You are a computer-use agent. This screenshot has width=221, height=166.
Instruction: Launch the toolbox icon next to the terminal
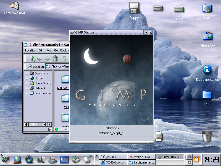(76, 160)
